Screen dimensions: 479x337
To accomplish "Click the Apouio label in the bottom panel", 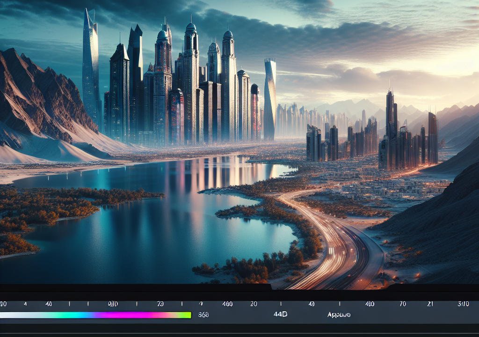I will [339, 315].
